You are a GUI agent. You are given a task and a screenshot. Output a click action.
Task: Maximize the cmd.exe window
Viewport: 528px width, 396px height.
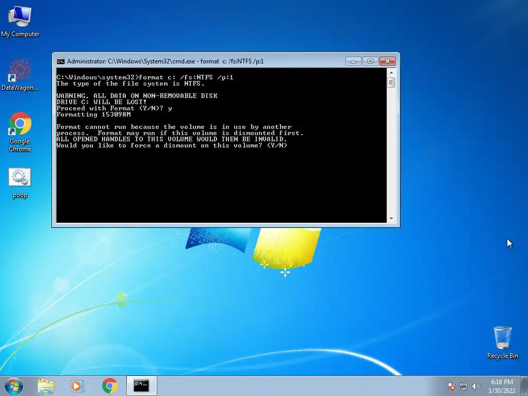(x=370, y=61)
